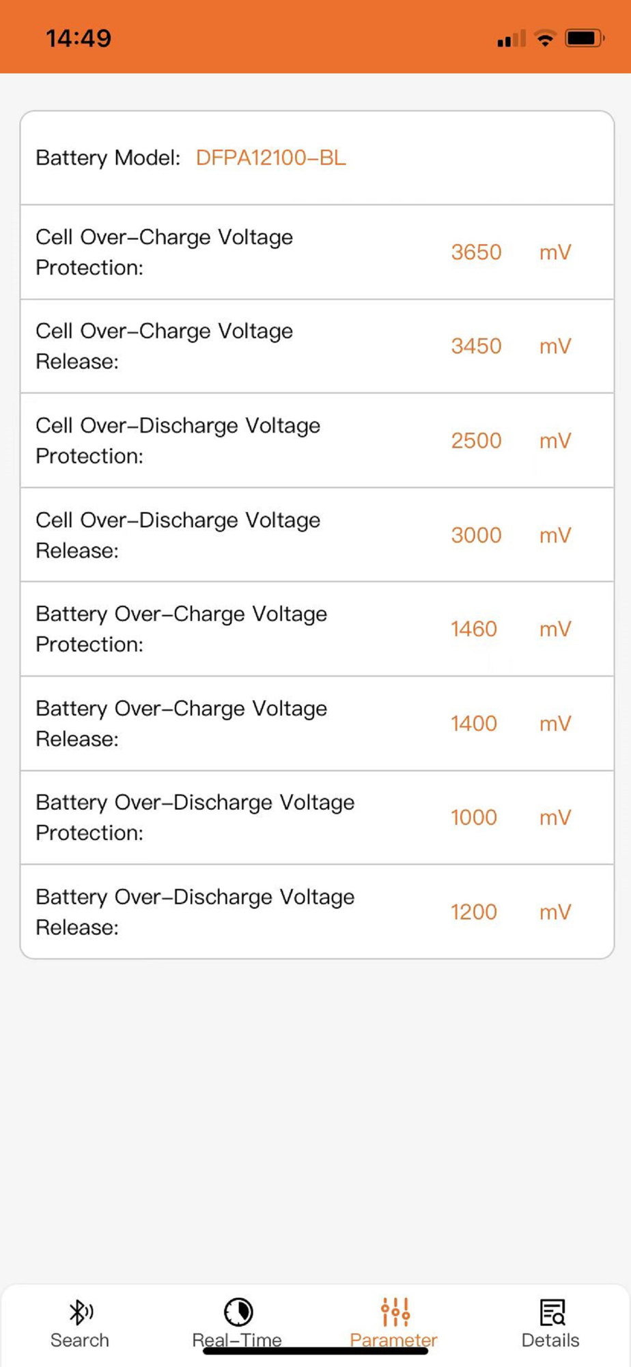The height and width of the screenshot is (1367, 631).
Task: Switch to the Search tab label
Action: [80, 1340]
